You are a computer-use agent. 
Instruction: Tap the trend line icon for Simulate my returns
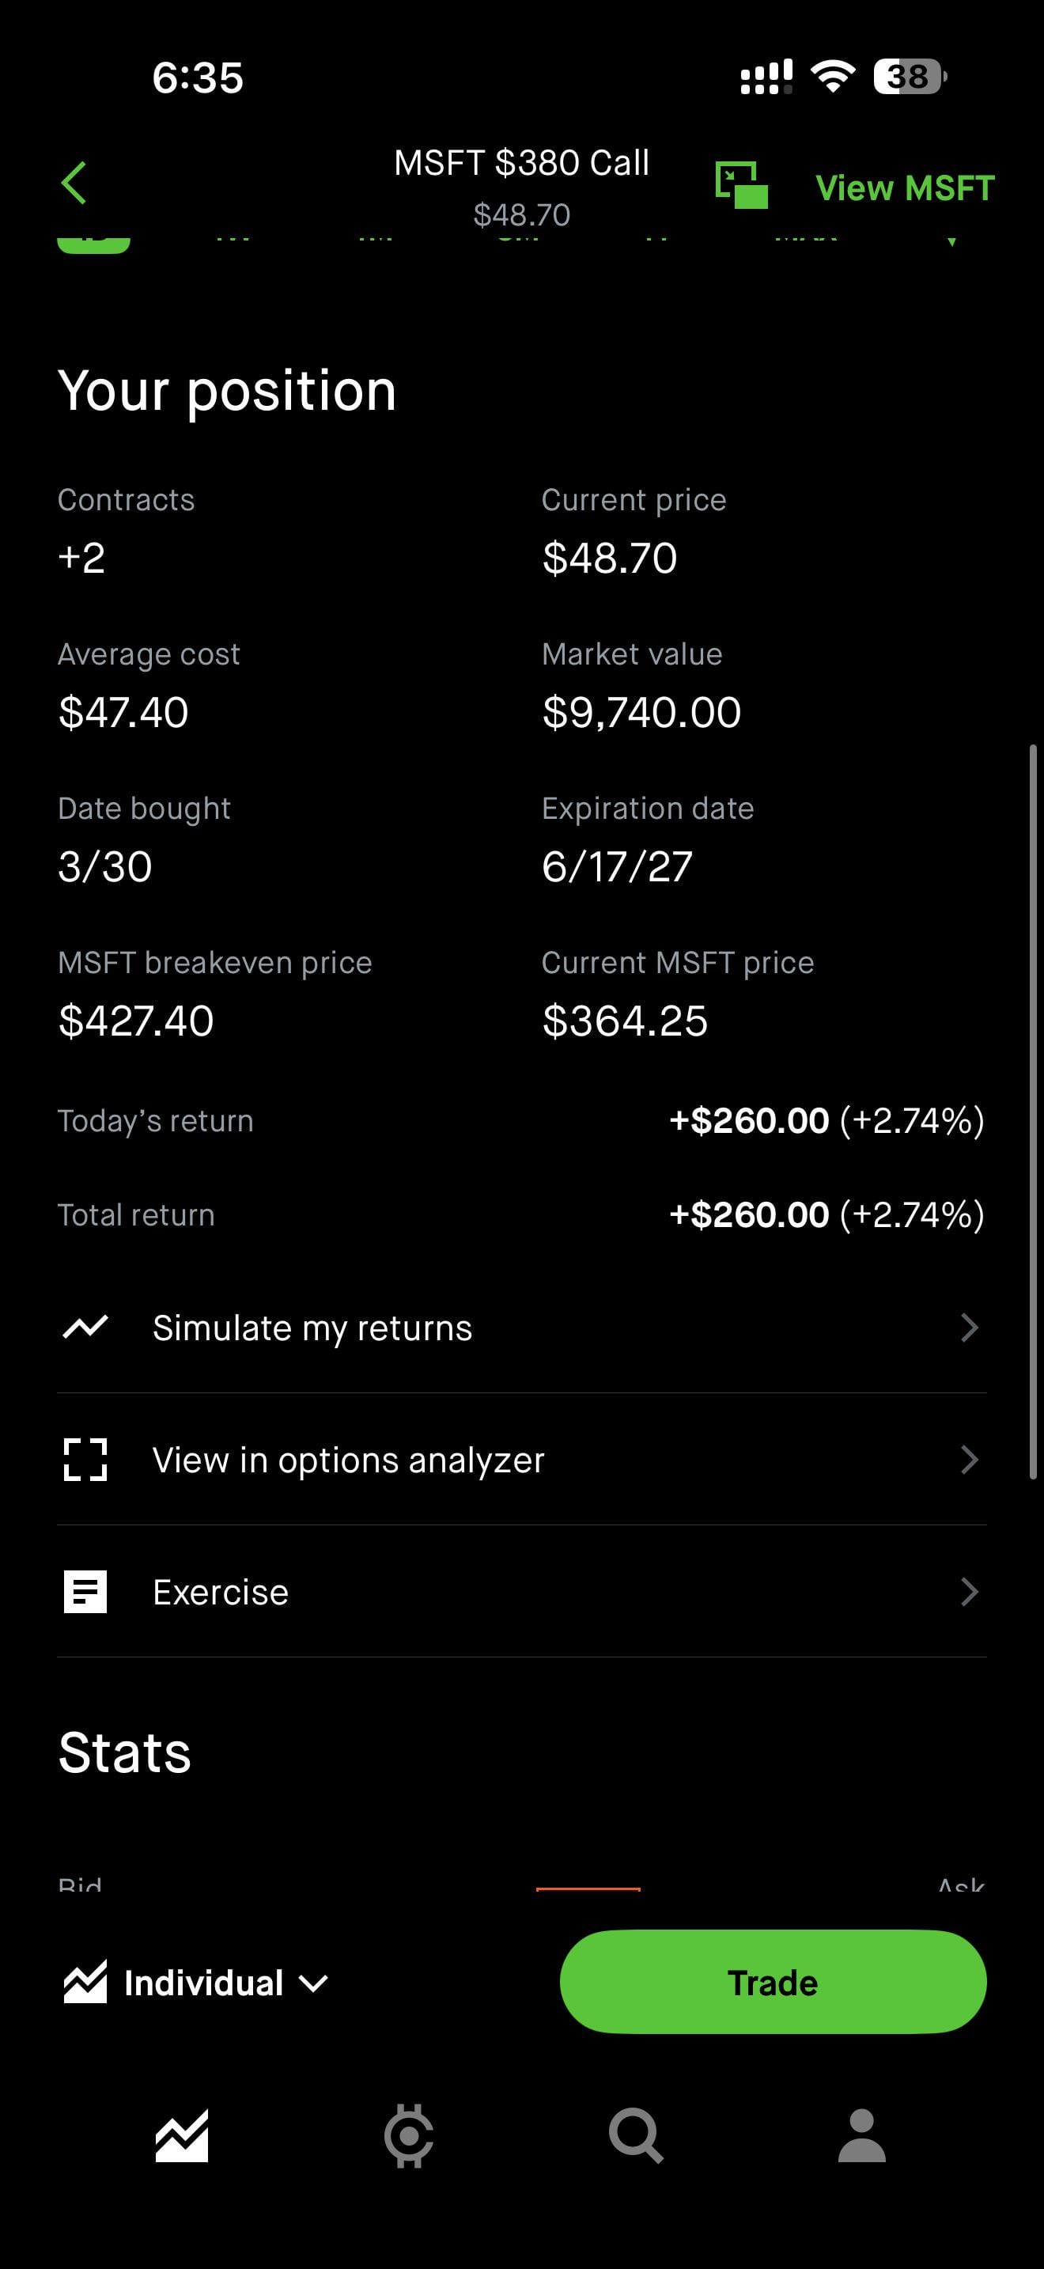85,1327
